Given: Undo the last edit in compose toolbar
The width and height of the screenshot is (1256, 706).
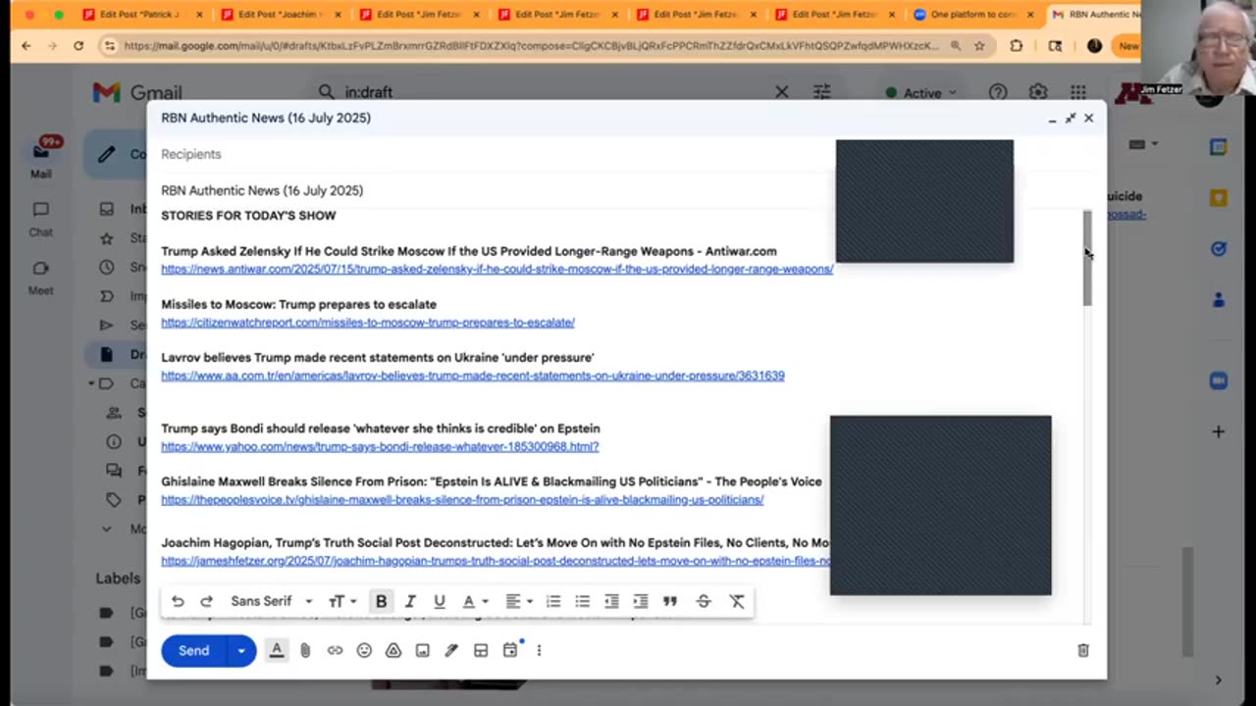Looking at the screenshot, I should (x=178, y=601).
